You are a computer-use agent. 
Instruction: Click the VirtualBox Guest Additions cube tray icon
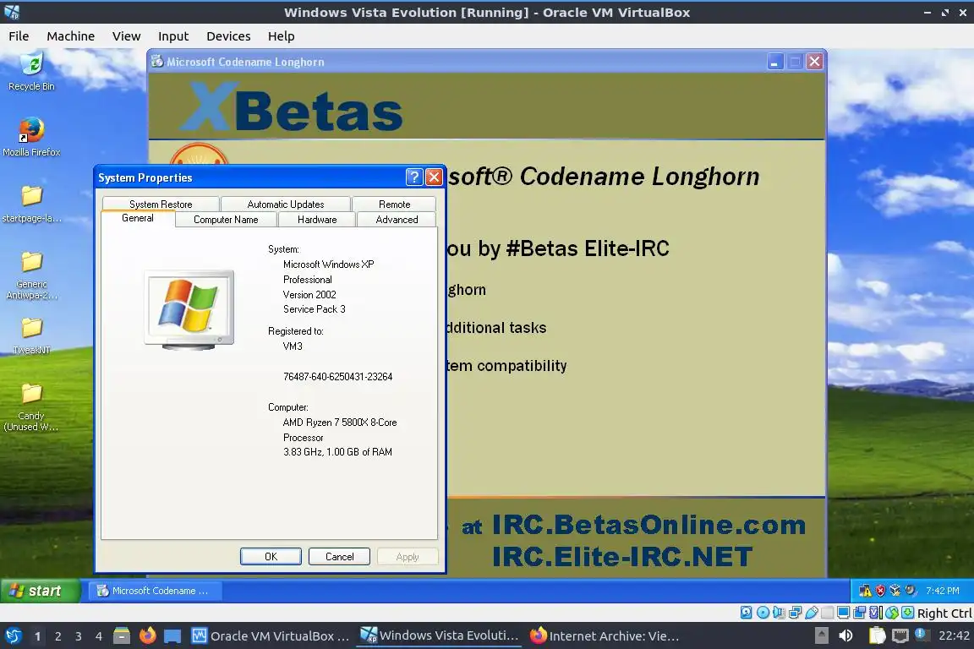[x=895, y=591]
